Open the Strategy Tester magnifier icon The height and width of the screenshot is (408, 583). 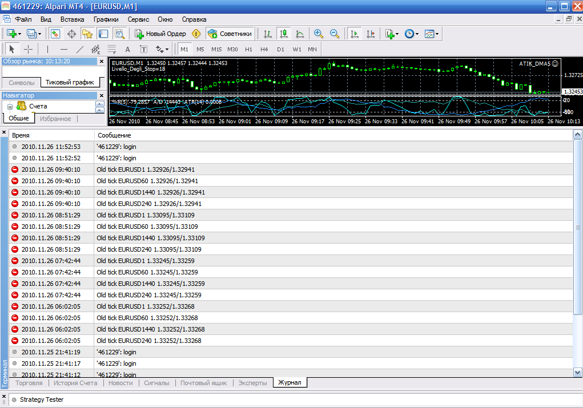119,34
